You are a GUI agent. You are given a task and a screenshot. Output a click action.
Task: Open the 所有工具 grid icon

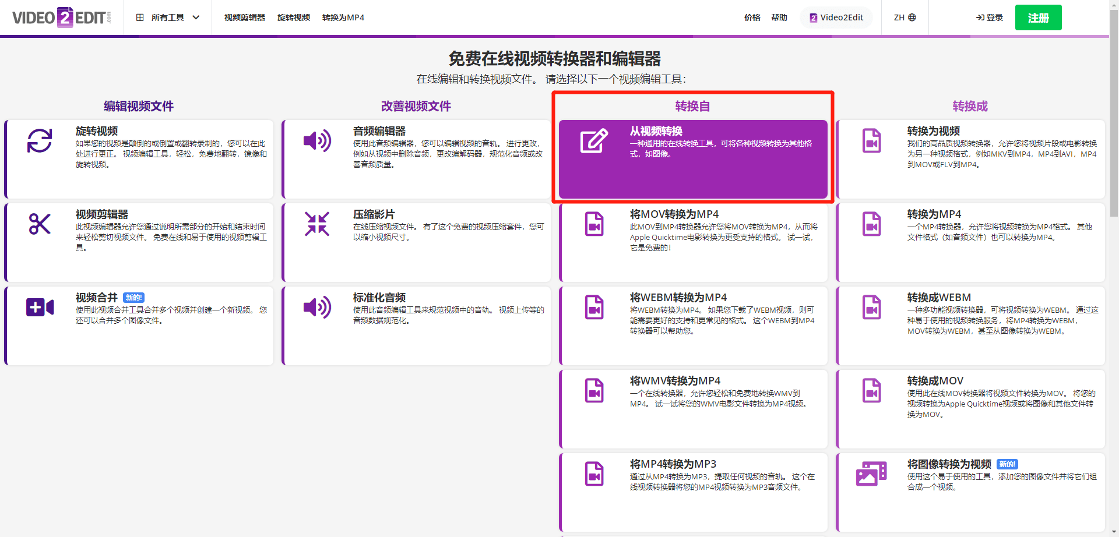coord(140,17)
